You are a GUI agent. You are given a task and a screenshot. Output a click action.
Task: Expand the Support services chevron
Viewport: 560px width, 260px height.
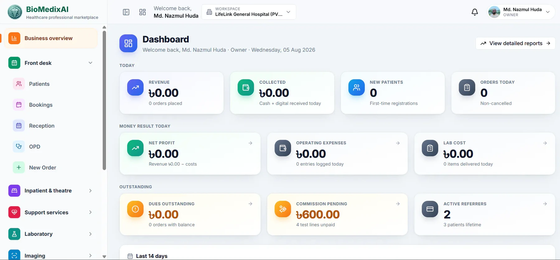[x=91, y=212]
